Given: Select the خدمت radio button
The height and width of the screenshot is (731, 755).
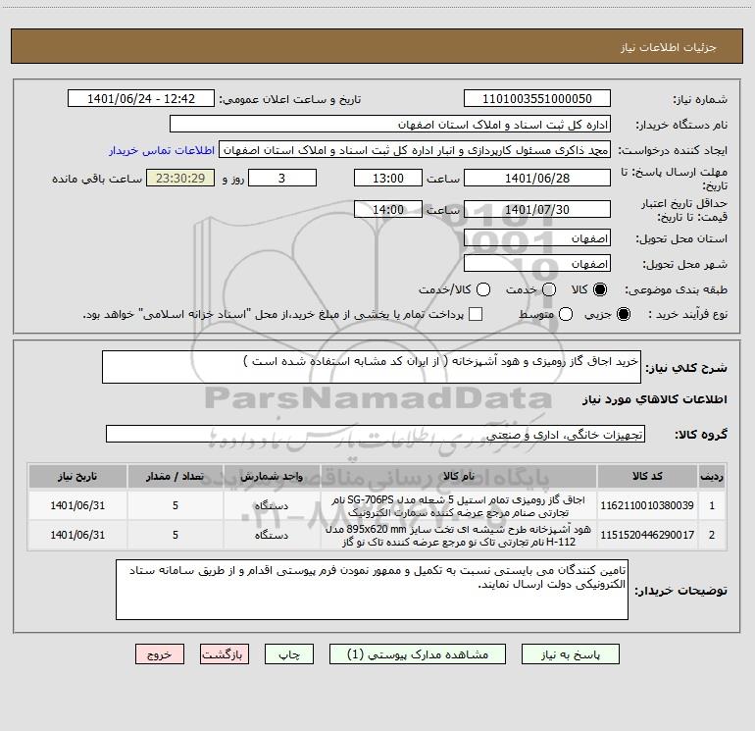Looking at the screenshot, I should (549, 289).
